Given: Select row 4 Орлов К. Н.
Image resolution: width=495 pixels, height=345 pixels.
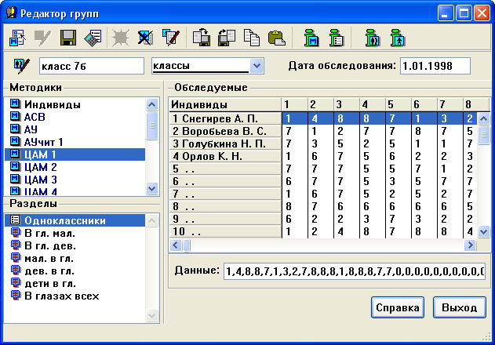Looking at the screenshot, I should click(225, 156).
